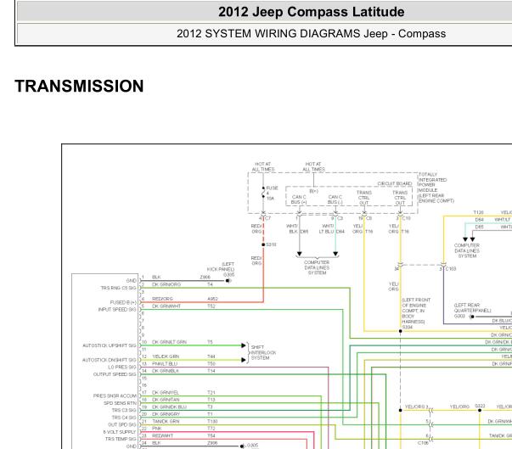Click the G302 ground label
Viewport: 512px width, 449px height.
click(x=459, y=317)
